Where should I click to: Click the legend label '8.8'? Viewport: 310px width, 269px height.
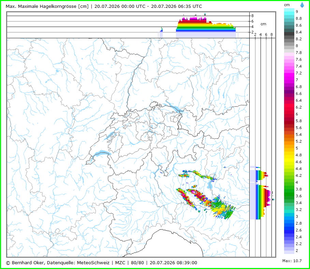pyautogui.click(x=299, y=18)
